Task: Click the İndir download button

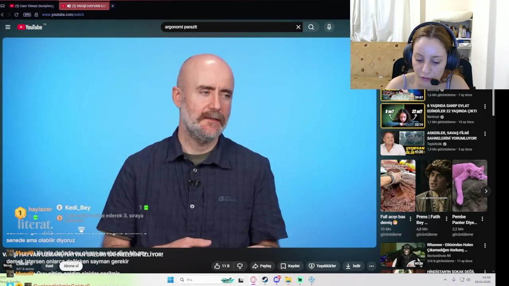Action: click(353, 266)
